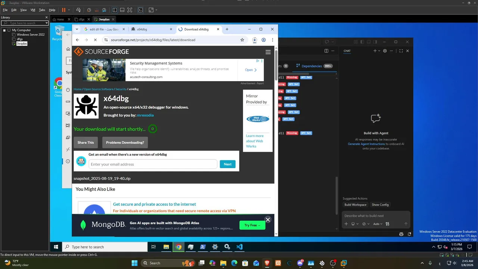The image size is (478, 269).
Task: Pause the VM with the VMware pause icon
Action: tap(63, 10)
